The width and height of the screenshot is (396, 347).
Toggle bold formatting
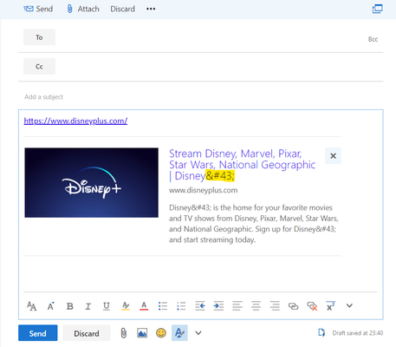click(x=70, y=306)
